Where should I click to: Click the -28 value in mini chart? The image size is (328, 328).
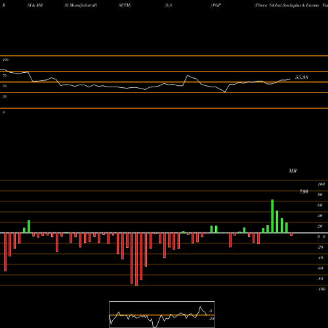point(211,319)
